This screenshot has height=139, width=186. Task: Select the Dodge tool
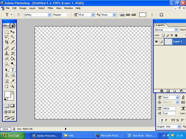coord(12,64)
